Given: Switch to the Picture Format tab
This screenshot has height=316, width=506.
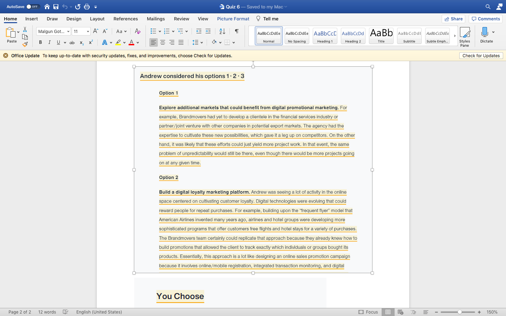Looking at the screenshot, I should pyautogui.click(x=233, y=19).
